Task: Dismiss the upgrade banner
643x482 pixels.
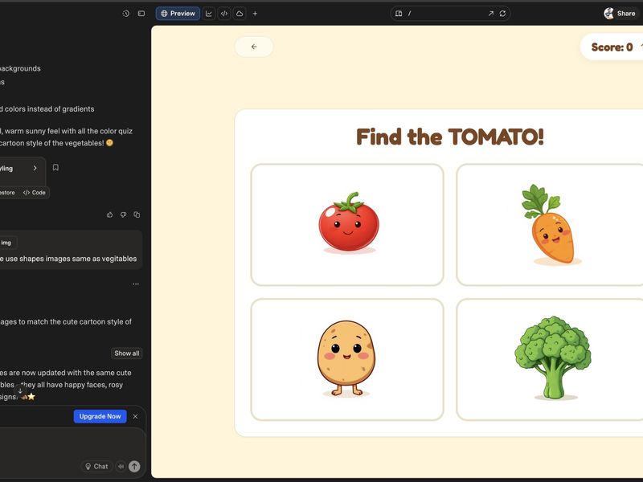Action: click(x=135, y=416)
